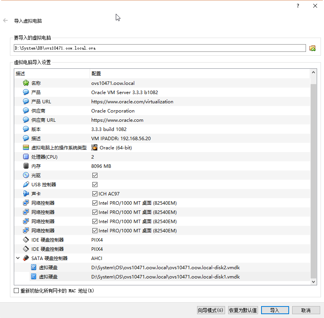Click the first 网络控制器 network icon

[x=26, y=203]
